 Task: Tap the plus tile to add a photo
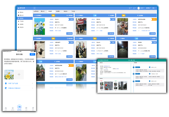tap(19, 74)
